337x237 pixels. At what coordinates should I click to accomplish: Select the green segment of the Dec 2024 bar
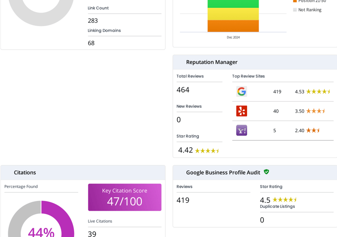[x=233, y=4]
